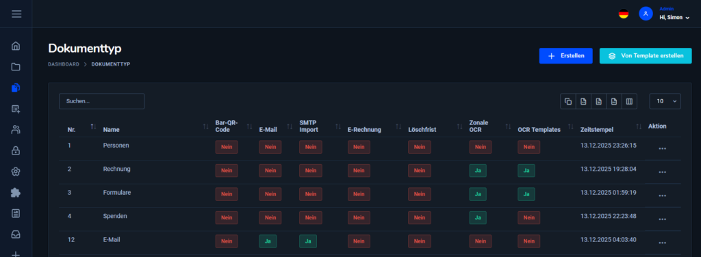Image resolution: width=701 pixels, height=257 pixels.
Task: Click the Rechnung name cell
Action: (116, 169)
